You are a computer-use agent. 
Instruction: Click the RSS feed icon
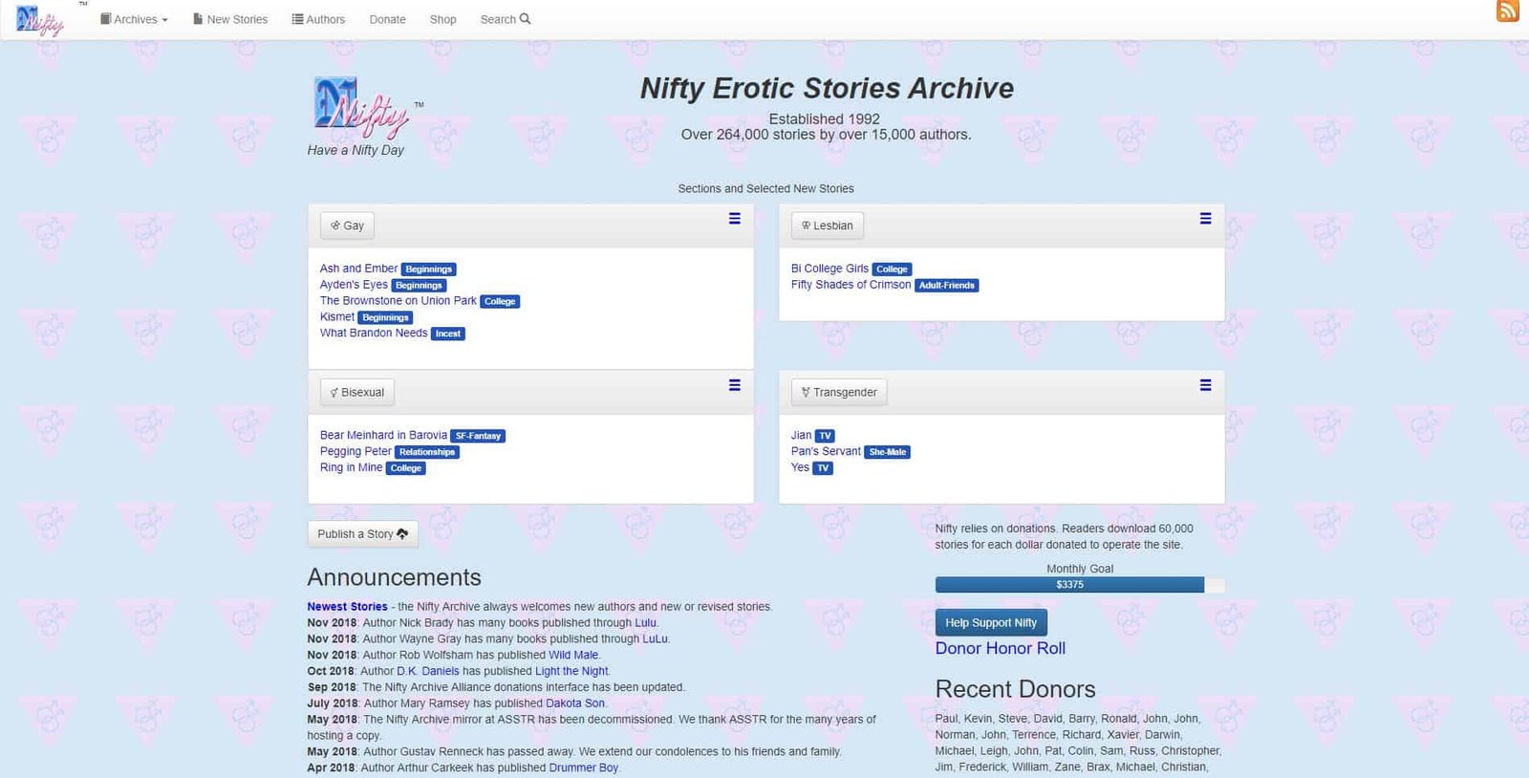[x=1508, y=11]
